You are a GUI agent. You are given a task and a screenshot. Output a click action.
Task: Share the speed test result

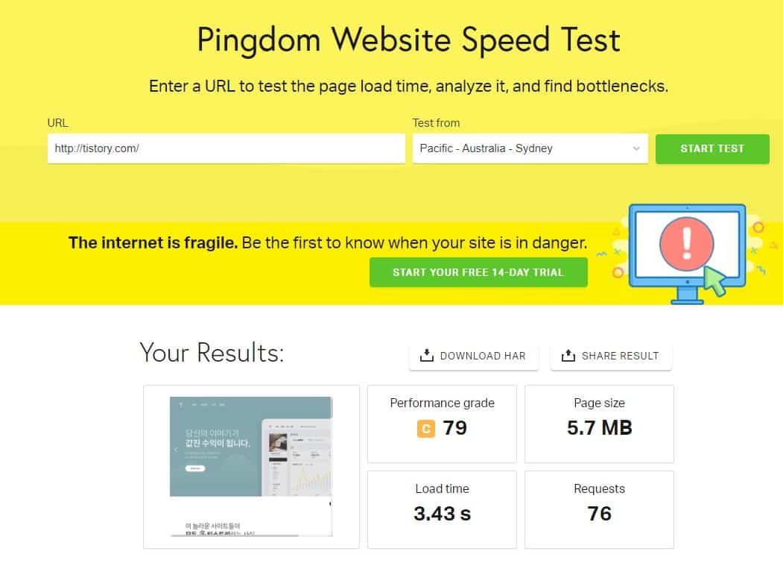click(611, 356)
